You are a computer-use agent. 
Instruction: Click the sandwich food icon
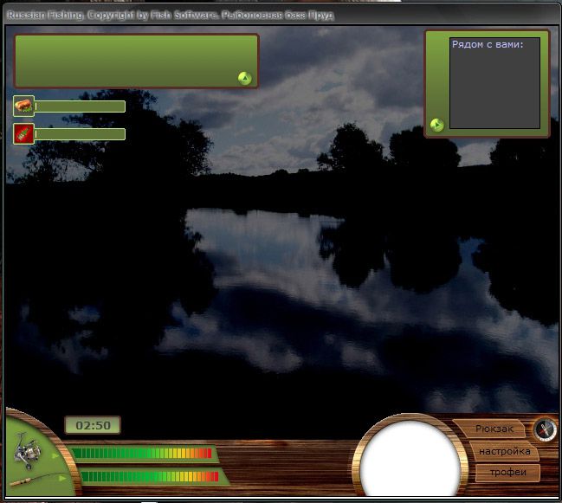pos(23,106)
